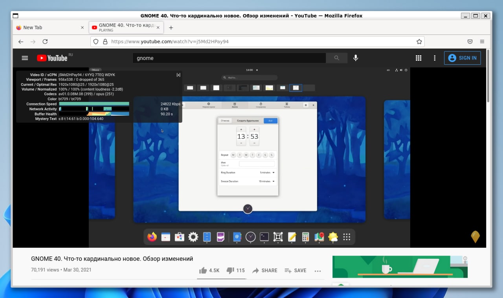The width and height of the screenshot is (503, 298).
Task: Dislike the video with thumbs down 115
Action: (x=236, y=271)
